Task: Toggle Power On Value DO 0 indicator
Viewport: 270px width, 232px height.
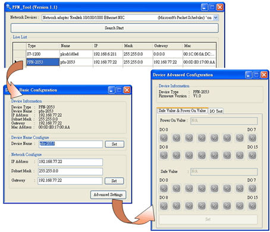Action: coord(164,138)
